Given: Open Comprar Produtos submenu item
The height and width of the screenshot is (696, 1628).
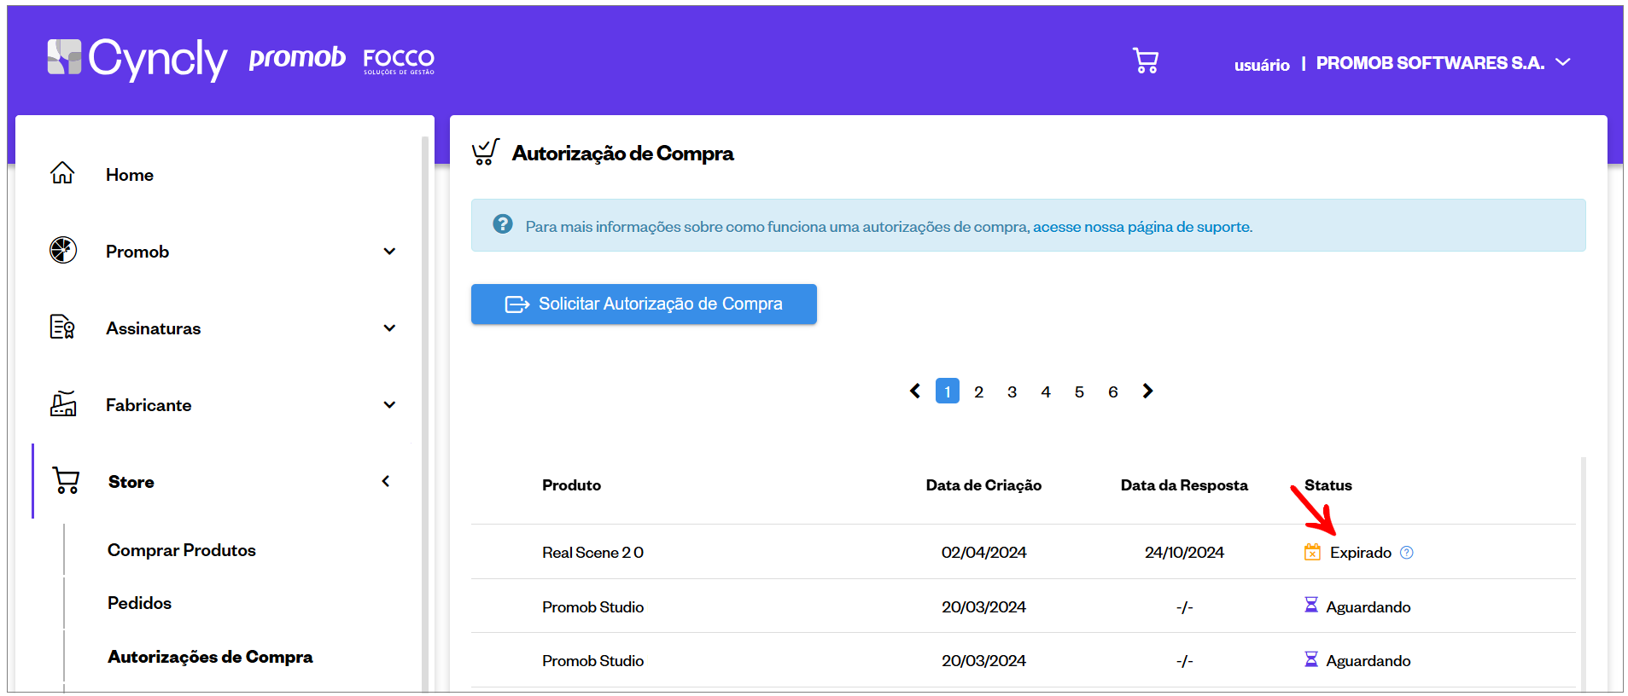Looking at the screenshot, I should (182, 550).
